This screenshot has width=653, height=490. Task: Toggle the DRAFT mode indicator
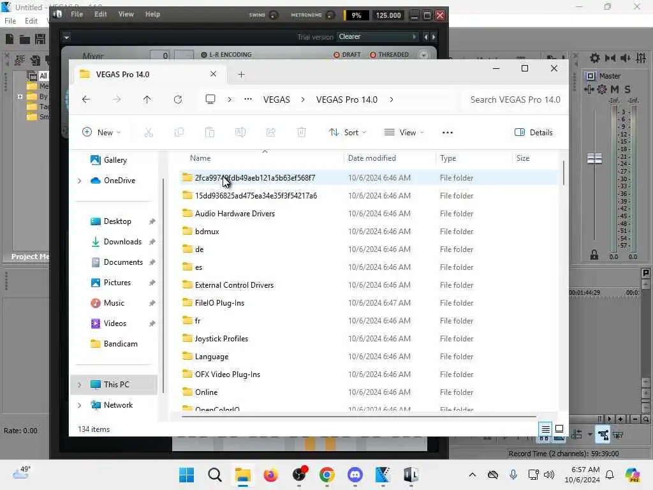(x=347, y=55)
